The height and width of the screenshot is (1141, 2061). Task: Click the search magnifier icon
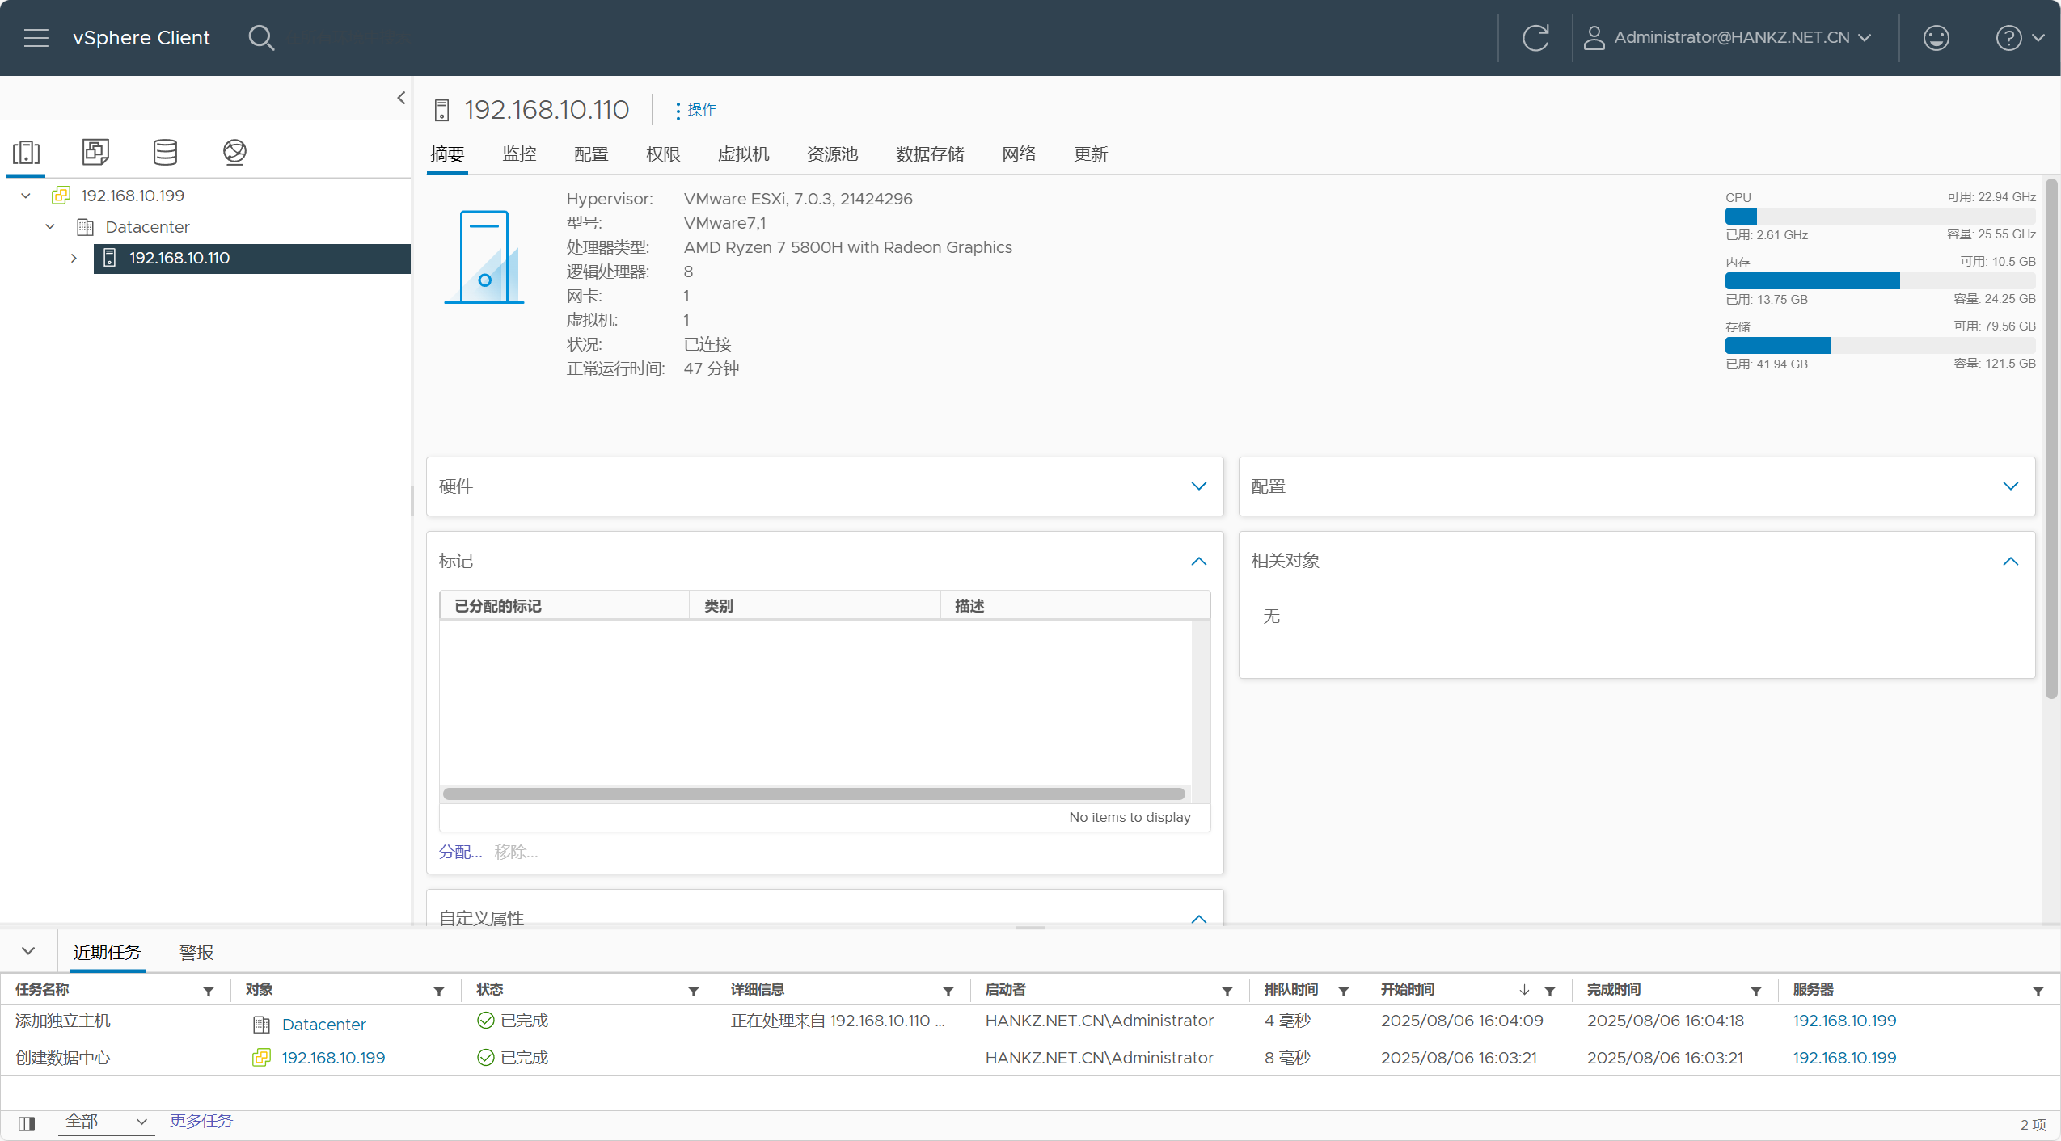pyautogui.click(x=261, y=38)
